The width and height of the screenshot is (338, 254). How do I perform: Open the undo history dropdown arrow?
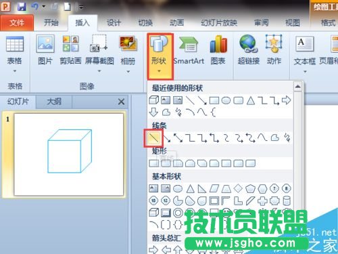44,7
